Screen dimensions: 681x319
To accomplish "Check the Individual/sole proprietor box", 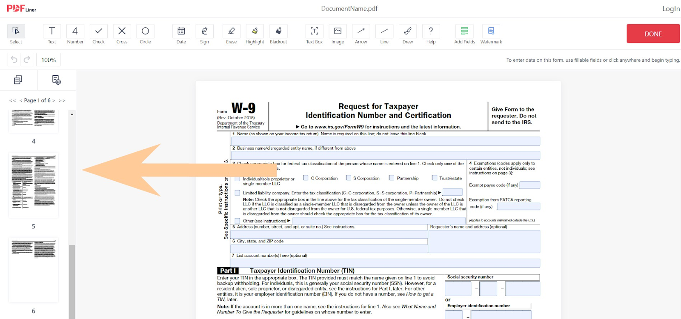I will [x=237, y=179].
